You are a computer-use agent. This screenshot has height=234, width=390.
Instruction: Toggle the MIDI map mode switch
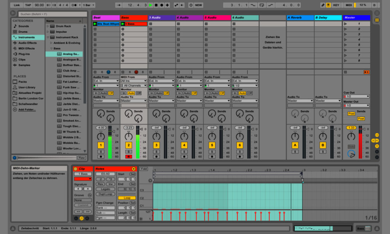point(349,5)
